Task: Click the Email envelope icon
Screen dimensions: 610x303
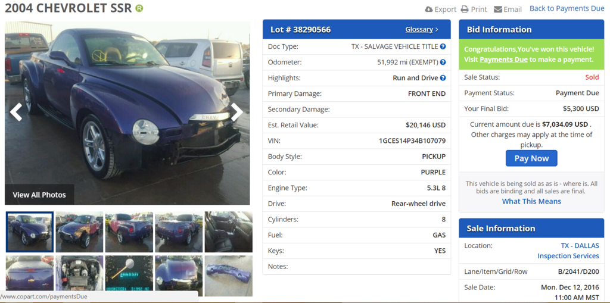Action: point(498,10)
